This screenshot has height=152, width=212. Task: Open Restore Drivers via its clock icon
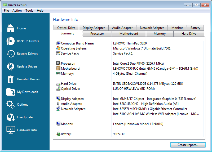(x=10, y=54)
